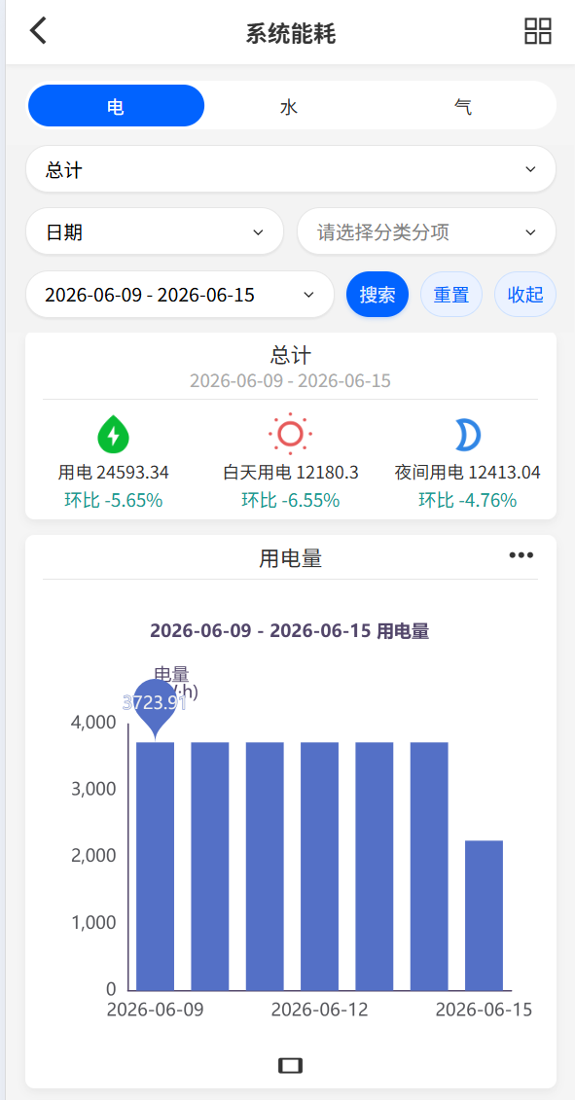
Task: Switch to the 气 tab
Action: [x=463, y=106]
